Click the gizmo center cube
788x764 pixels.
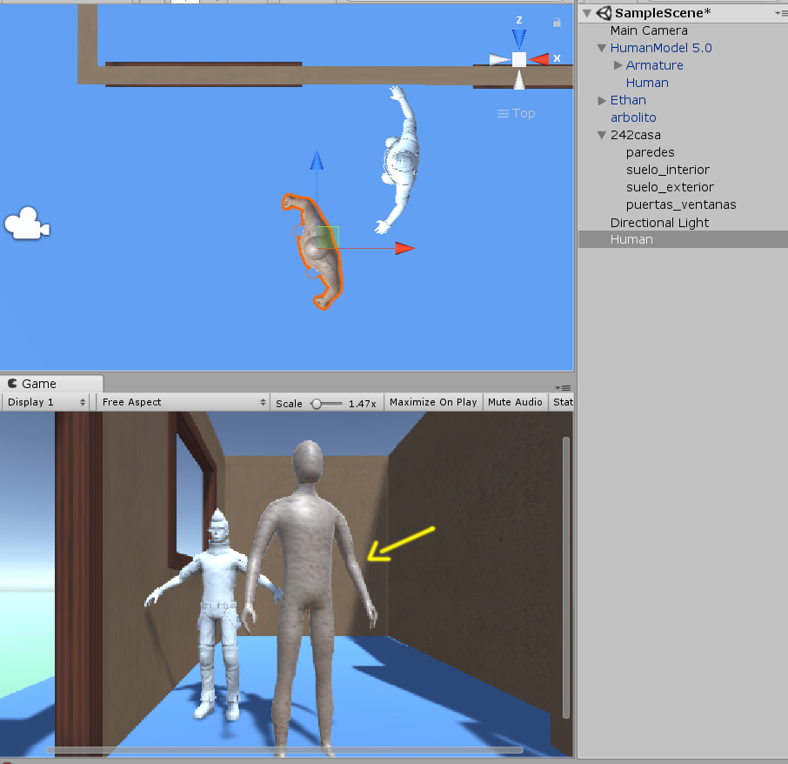click(x=519, y=59)
